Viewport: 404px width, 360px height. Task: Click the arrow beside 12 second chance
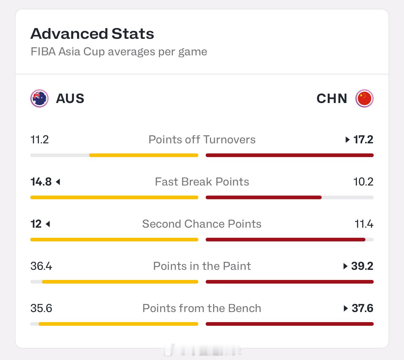pyautogui.click(x=48, y=224)
